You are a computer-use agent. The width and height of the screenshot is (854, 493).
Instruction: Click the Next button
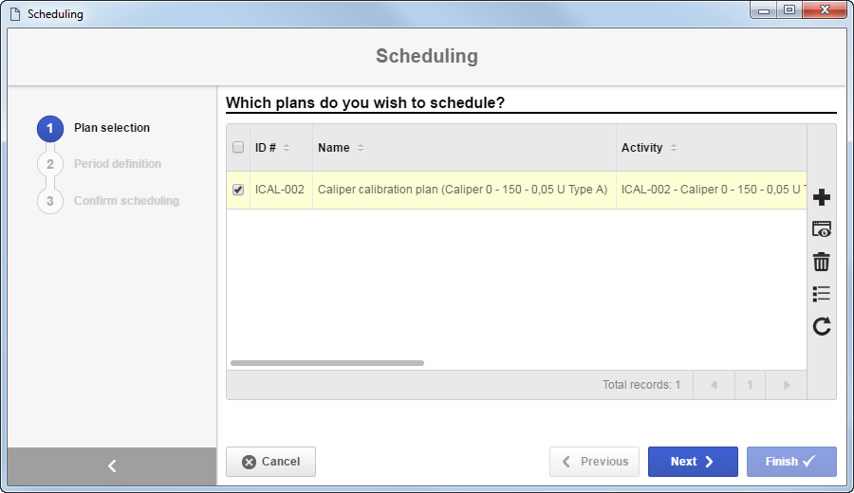click(x=693, y=462)
